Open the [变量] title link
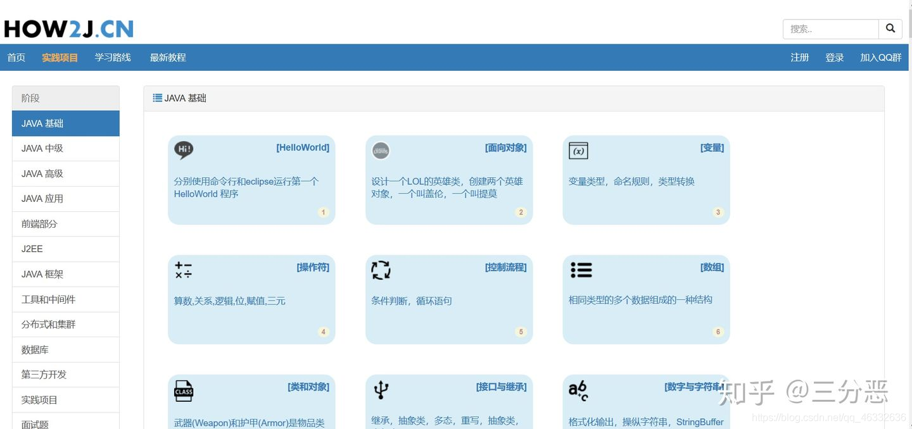The image size is (912, 429). (712, 147)
